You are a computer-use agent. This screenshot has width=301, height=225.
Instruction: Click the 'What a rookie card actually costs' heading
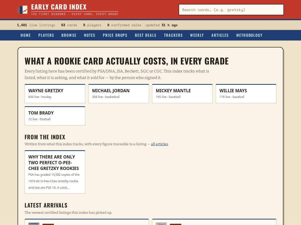pos(127,61)
